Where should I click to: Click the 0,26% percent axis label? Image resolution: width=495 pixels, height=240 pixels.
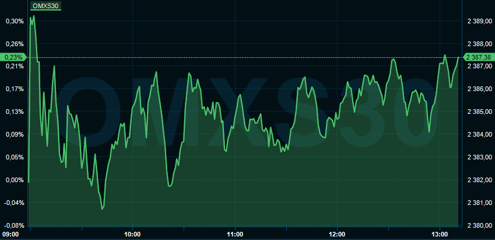coord(15,44)
